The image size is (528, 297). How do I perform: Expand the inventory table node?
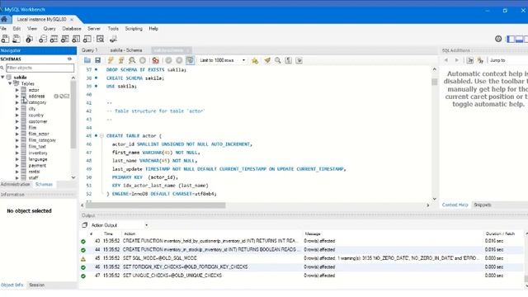tap(16, 153)
